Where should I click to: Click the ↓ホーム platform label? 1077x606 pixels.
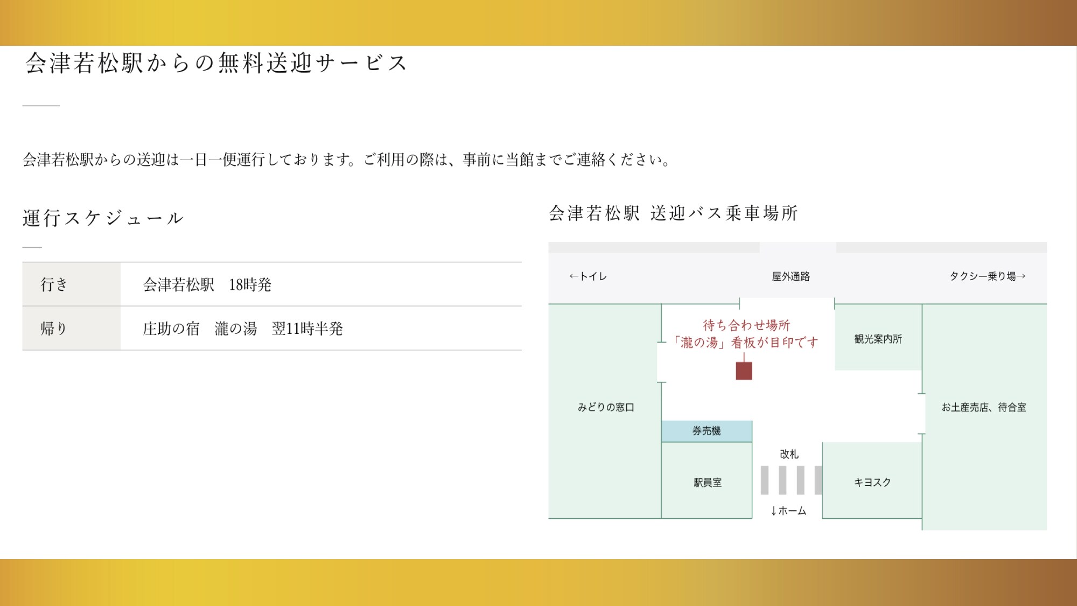point(788,512)
